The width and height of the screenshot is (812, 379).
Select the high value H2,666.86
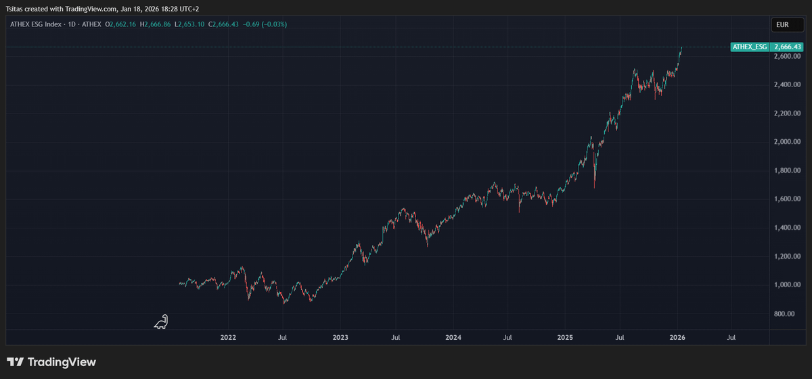click(157, 24)
